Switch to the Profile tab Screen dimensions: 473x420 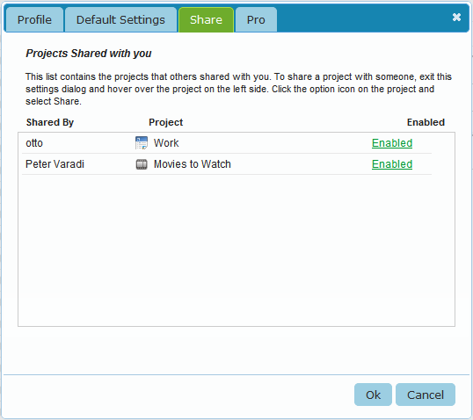pos(34,19)
